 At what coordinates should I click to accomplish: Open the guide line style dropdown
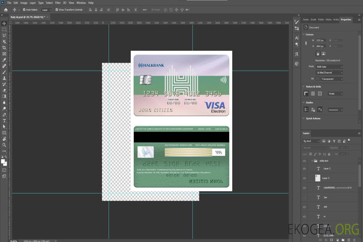point(335,110)
